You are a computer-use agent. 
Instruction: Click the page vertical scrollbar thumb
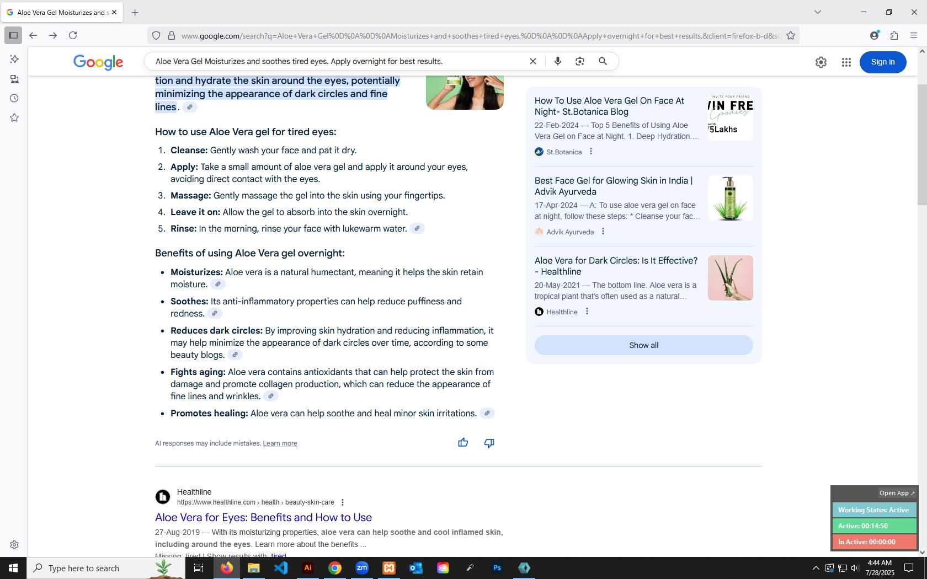pyautogui.click(x=922, y=144)
